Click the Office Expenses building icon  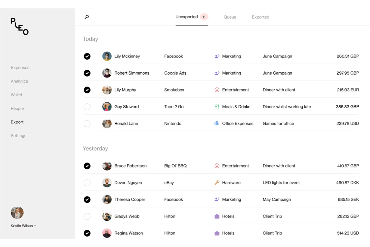point(217,123)
